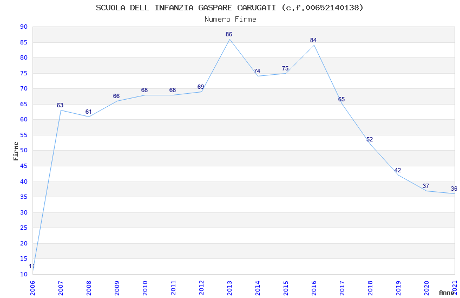Click the chart title SCUOLA DELL INFANZIA GASPARE CARUGATI
The width and height of the screenshot is (460, 298).
pos(186,8)
